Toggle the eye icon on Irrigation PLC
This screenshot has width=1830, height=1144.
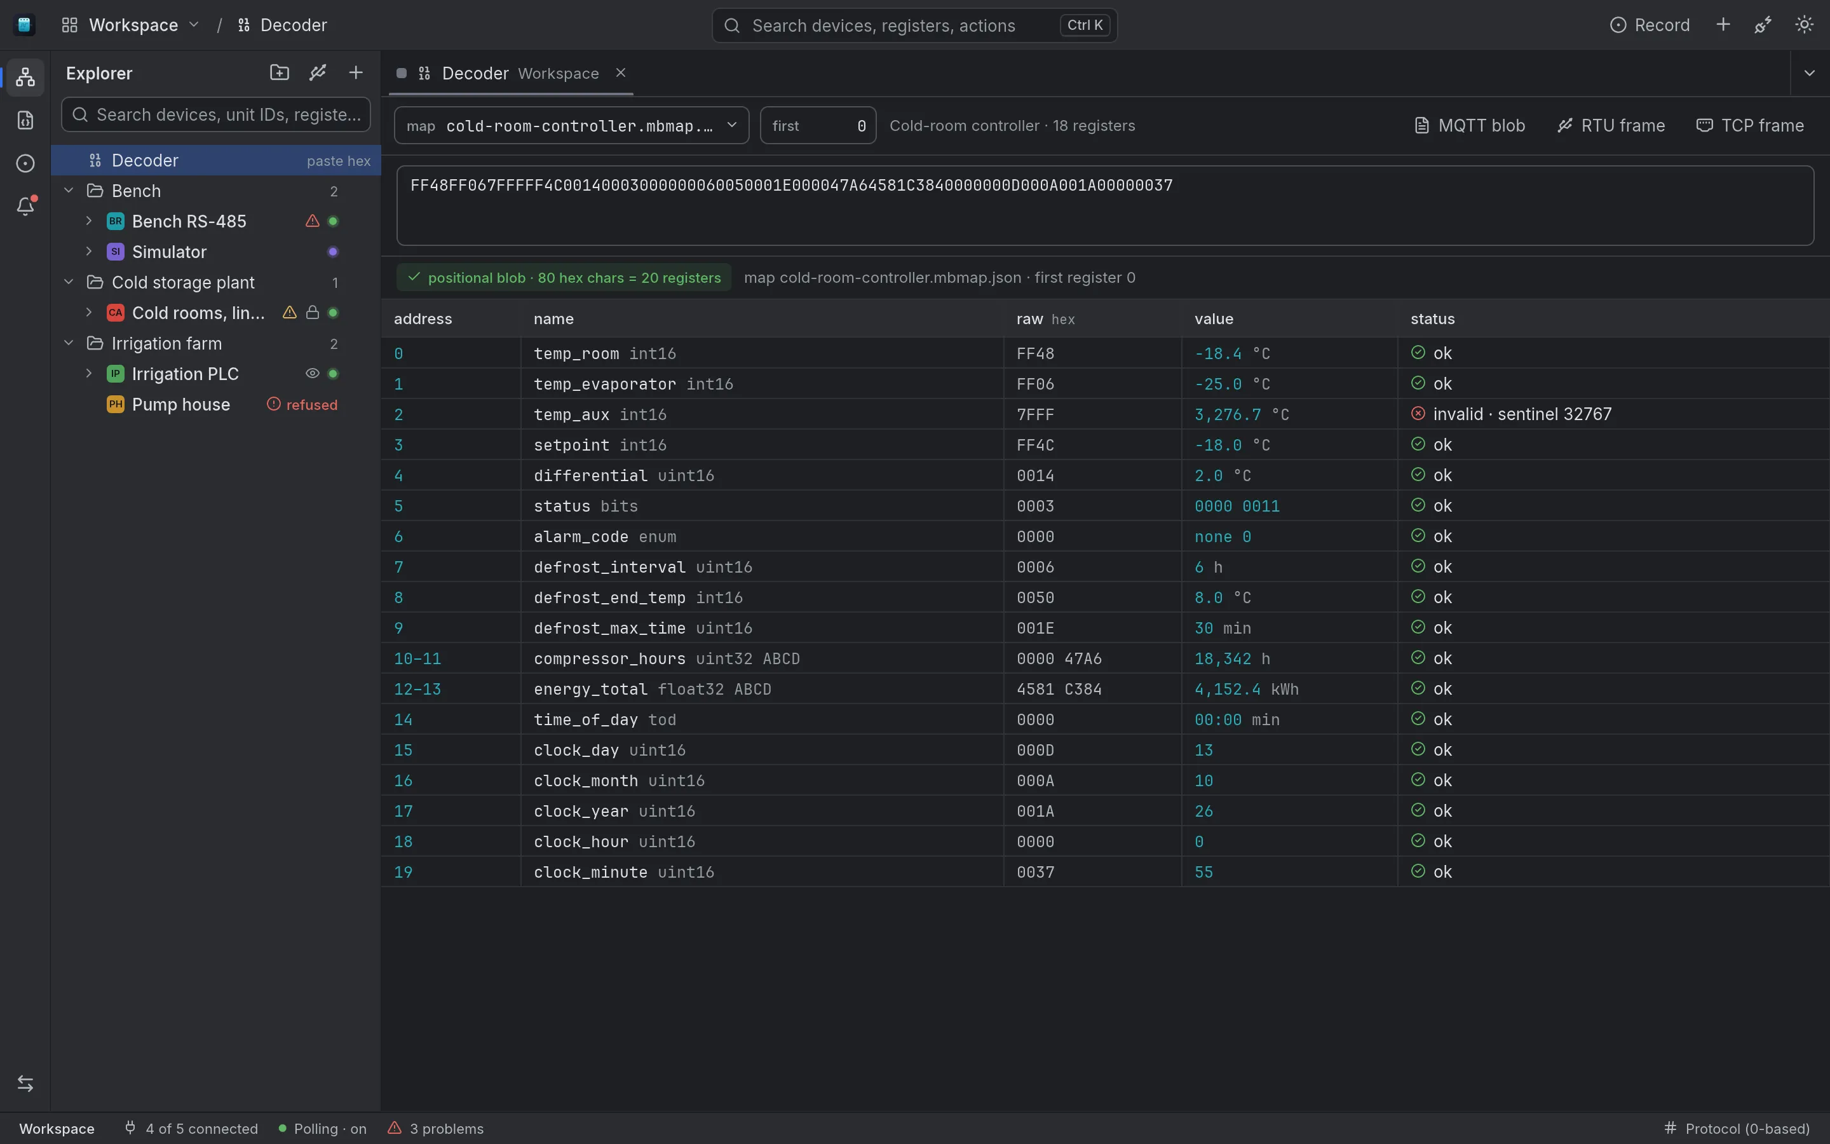313,374
